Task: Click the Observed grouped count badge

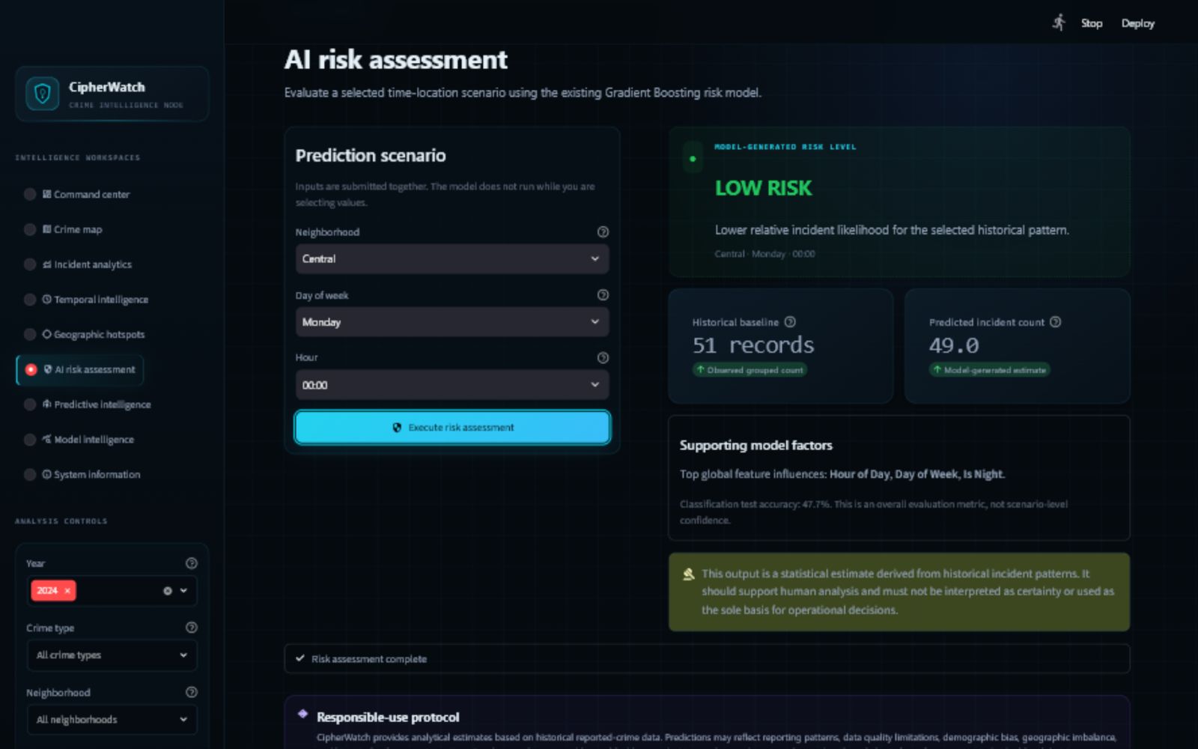Action: 749,370
